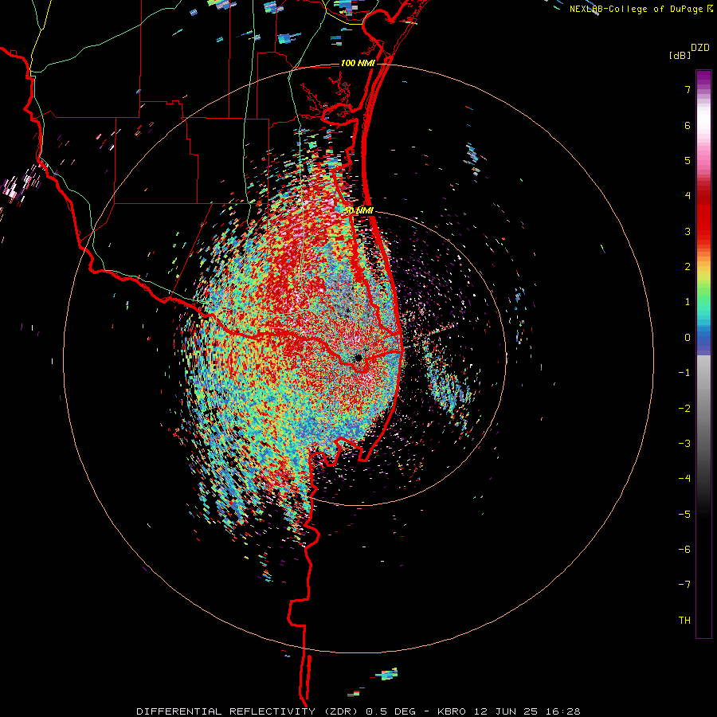Click the 4 value on the color scale
717x717 pixels.
(x=688, y=196)
